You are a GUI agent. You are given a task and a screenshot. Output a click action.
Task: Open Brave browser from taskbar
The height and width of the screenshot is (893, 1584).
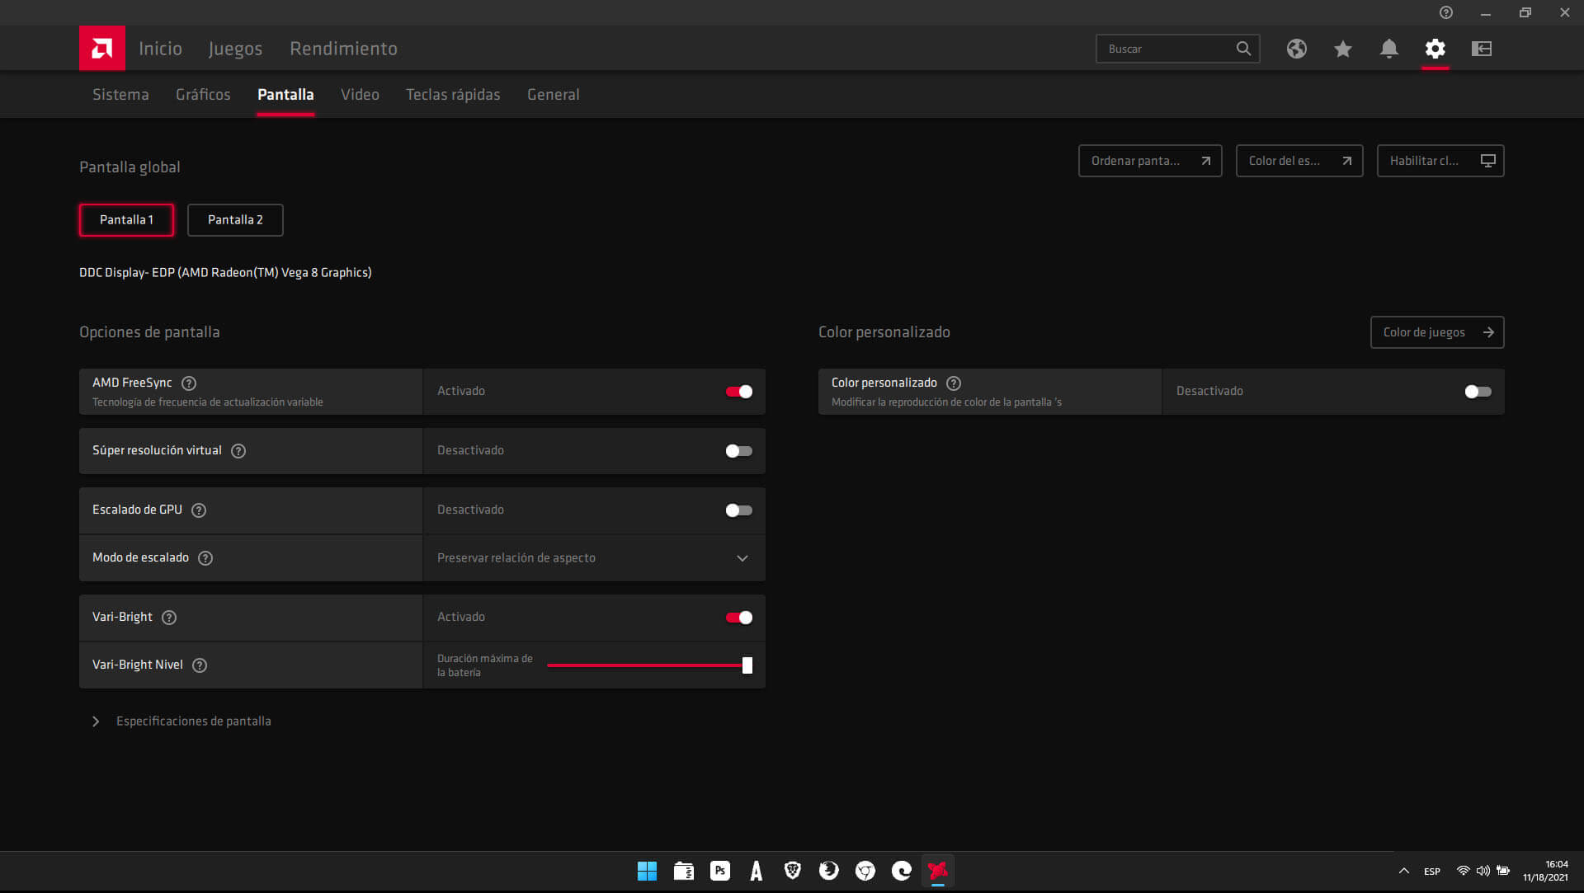click(x=793, y=871)
